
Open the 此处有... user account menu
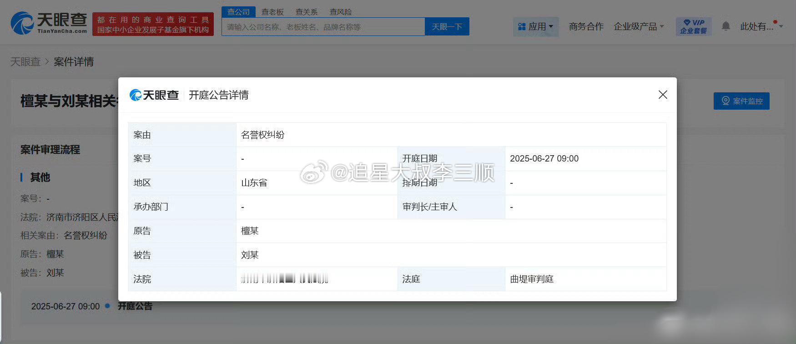click(x=761, y=26)
